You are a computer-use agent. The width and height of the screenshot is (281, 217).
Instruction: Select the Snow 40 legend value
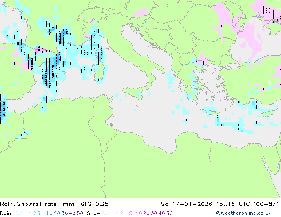point(162,213)
